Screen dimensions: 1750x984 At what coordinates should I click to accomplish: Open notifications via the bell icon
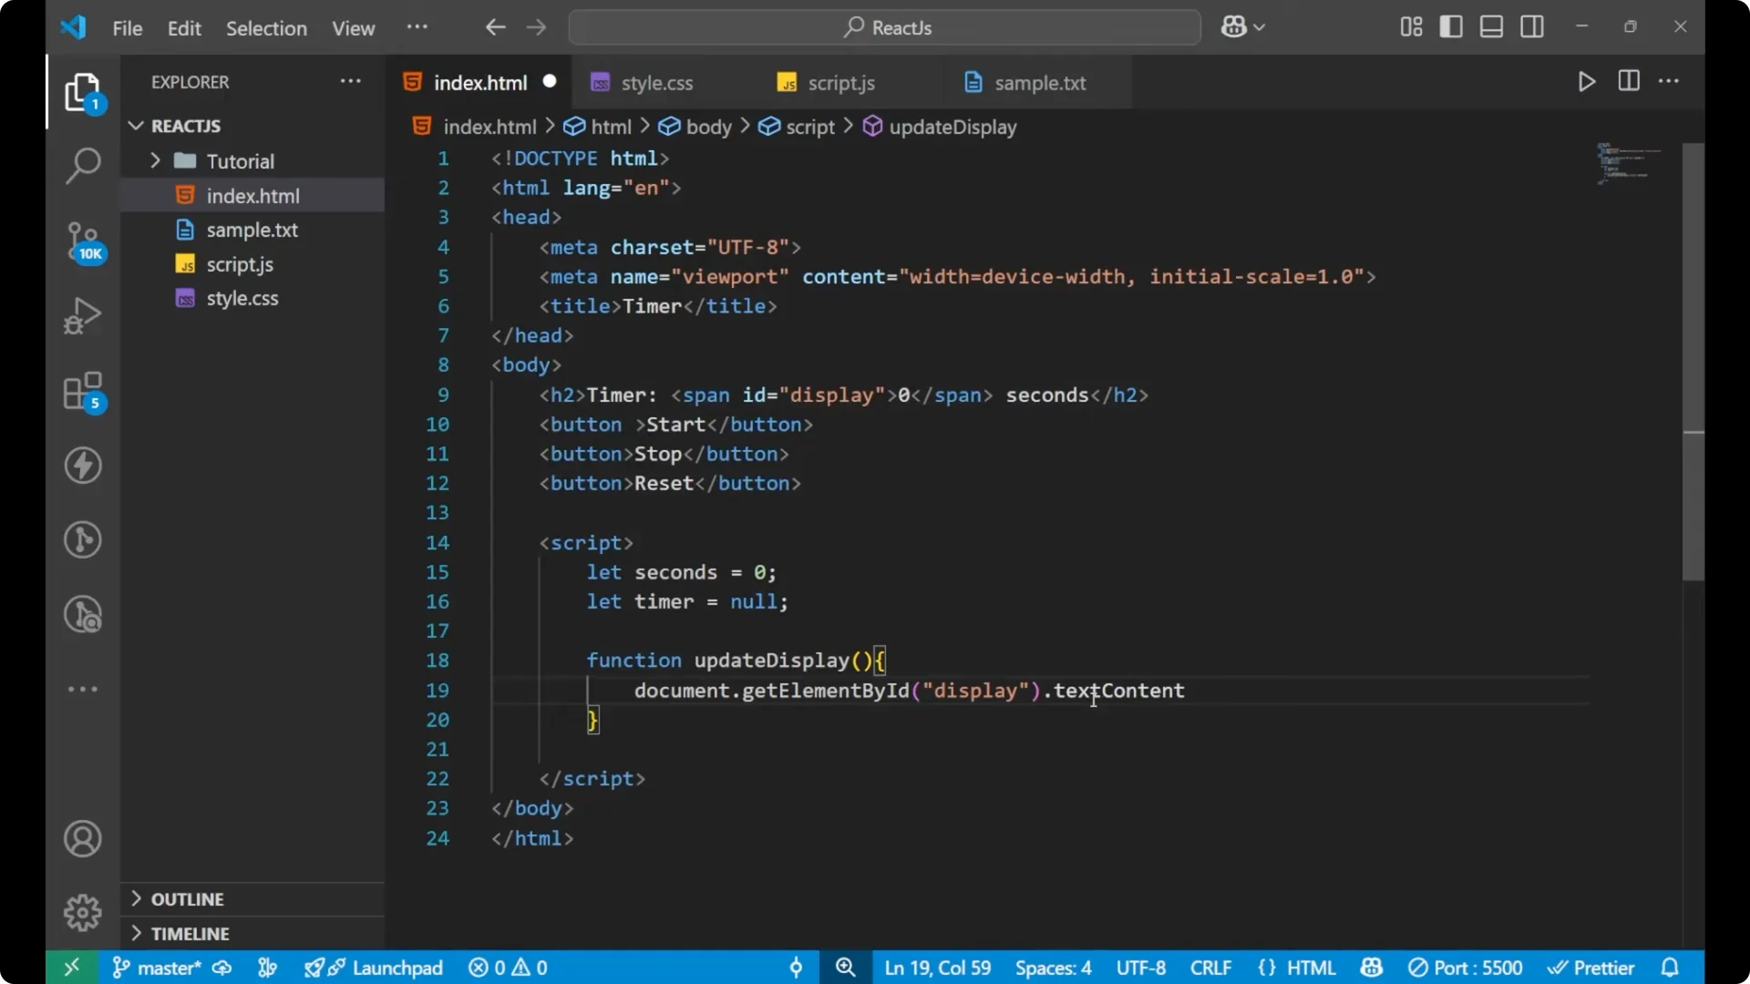(1672, 968)
